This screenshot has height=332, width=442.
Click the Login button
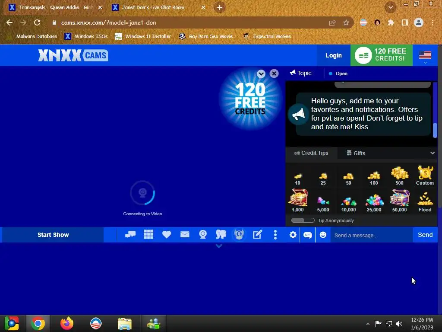click(334, 55)
